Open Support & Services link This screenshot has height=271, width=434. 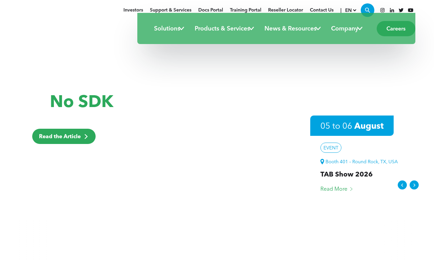pos(171,10)
